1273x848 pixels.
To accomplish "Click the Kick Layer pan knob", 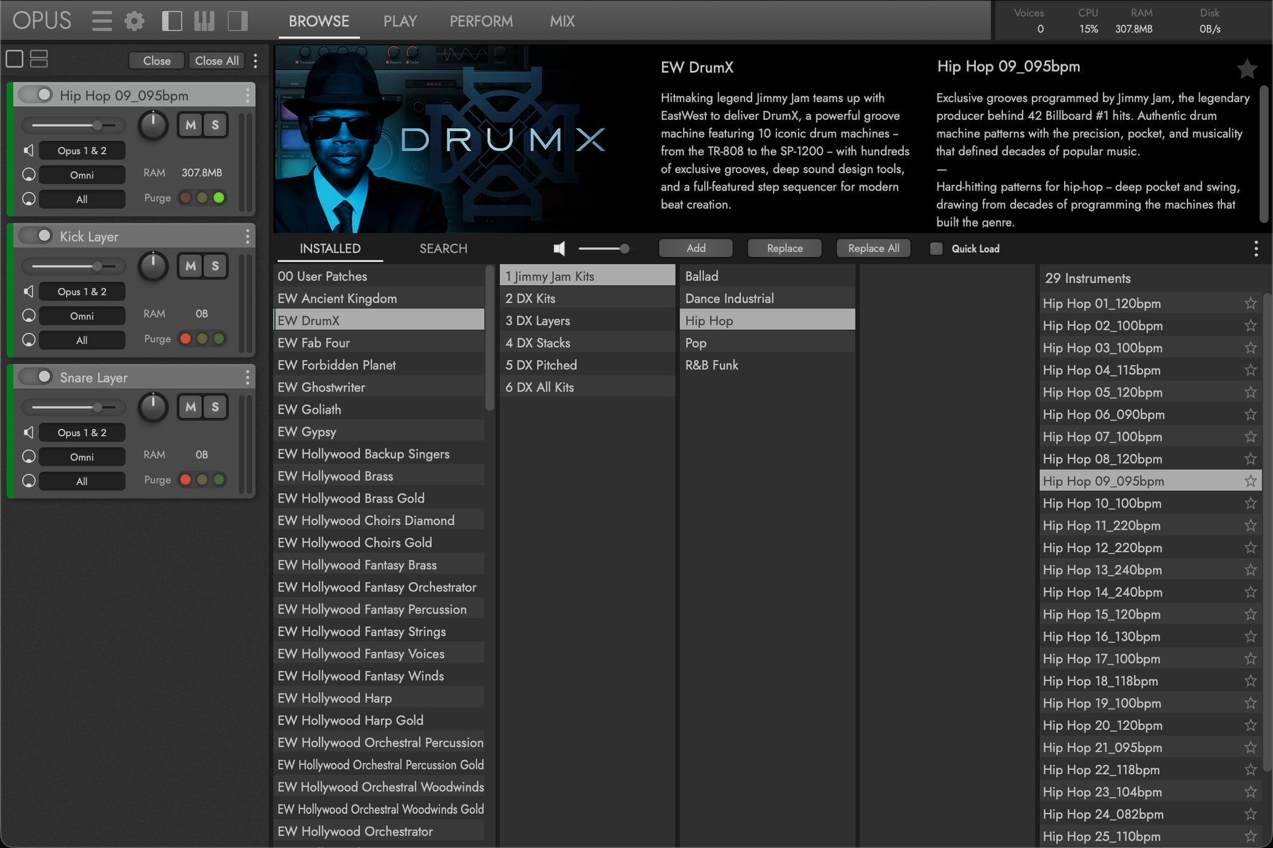I will point(153,266).
